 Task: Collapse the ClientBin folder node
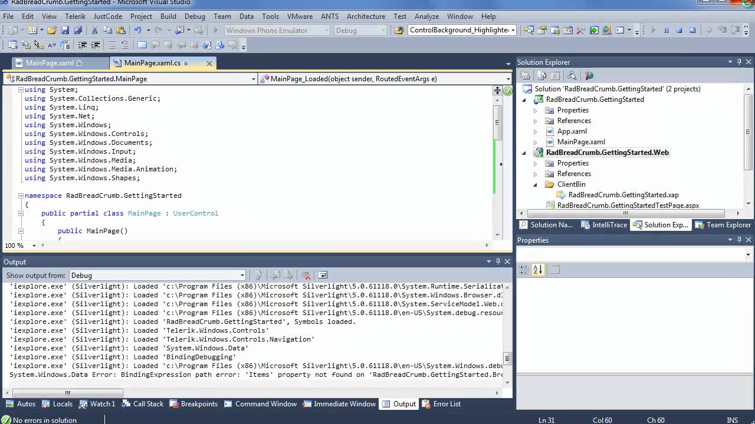(x=536, y=184)
